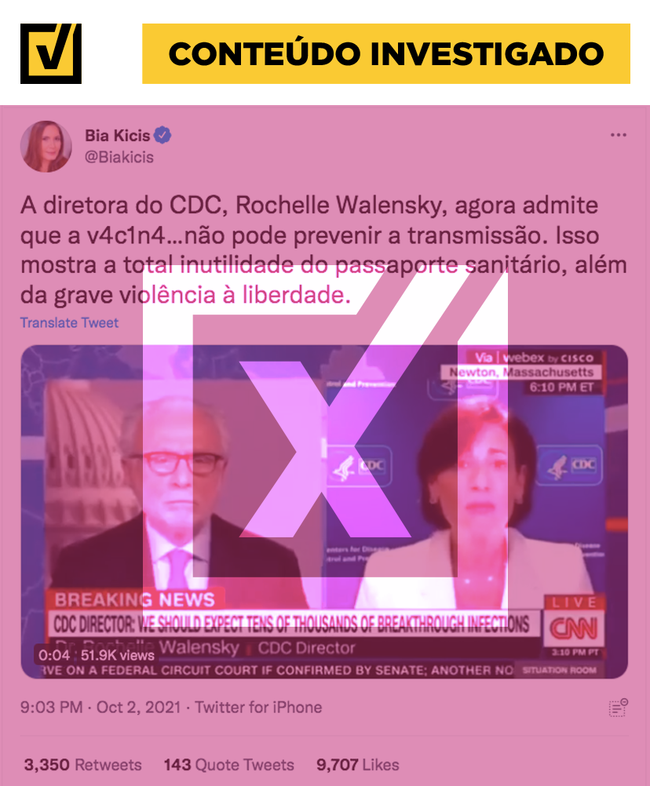
Task: Click the large X overlay mark
Action: 325,449
